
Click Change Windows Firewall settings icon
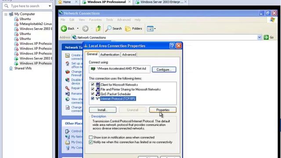click(x=67, y=72)
